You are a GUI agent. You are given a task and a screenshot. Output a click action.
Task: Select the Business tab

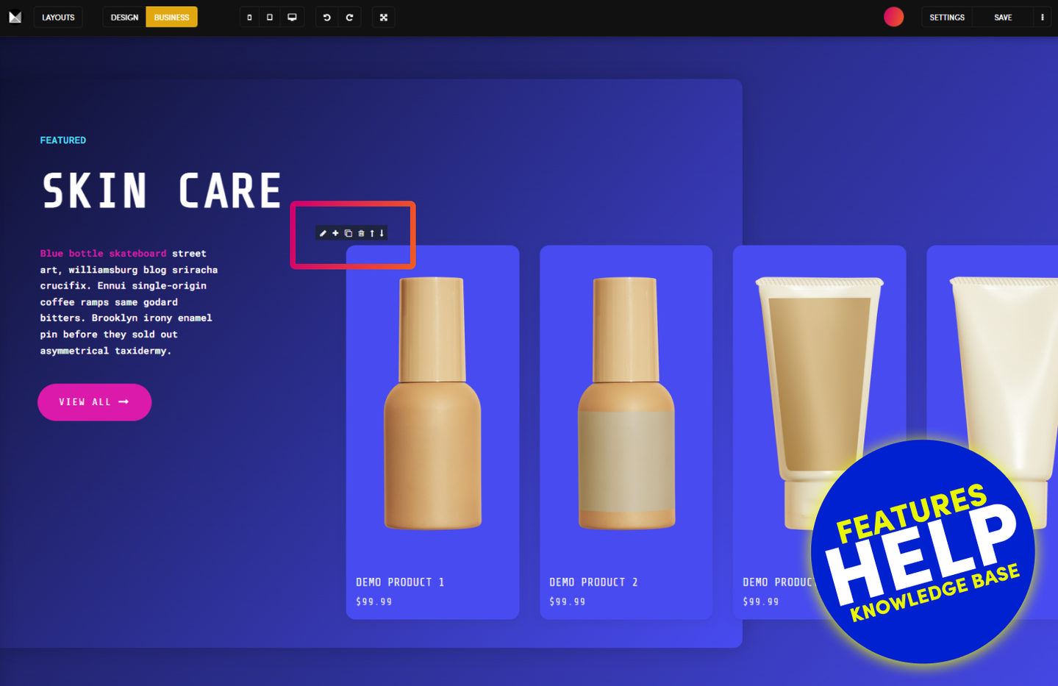click(171, 17)
